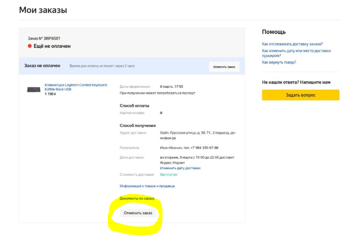Open the Logitech keyboard product thumbnail
The height and width of the screenshot is (235, 363).
tap(34, 89)
